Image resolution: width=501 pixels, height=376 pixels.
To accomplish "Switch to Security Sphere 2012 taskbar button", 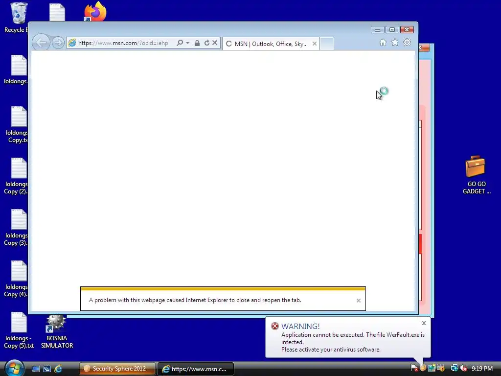I will click(117, 369).
